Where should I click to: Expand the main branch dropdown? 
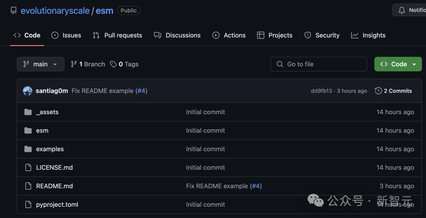point(40,64)
